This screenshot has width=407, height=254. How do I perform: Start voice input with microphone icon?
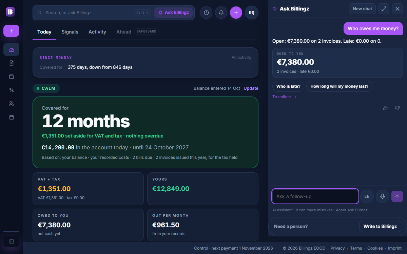point(383,196)
